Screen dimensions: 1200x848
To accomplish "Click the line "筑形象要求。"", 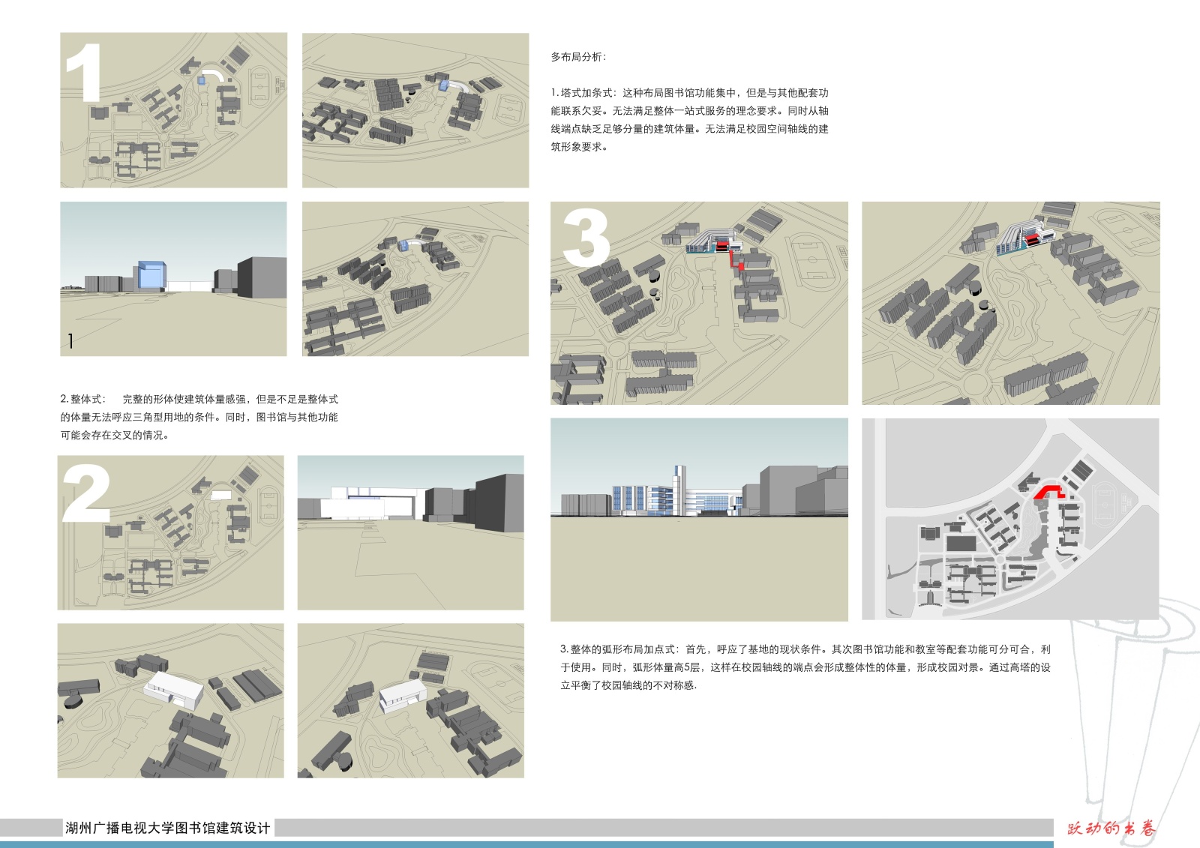I will [581, 147].
